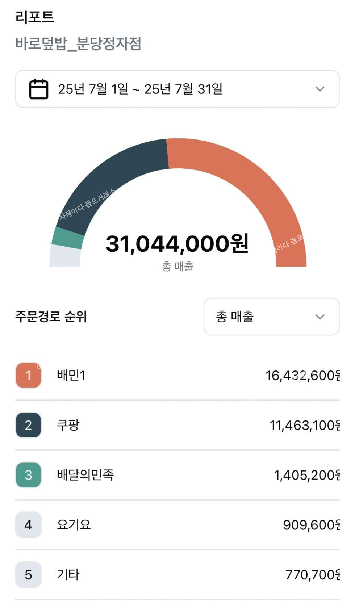Click the orange rank 1 badge
Image resolution: width=355 pixels, height=603 pixels.
point(28,375)
